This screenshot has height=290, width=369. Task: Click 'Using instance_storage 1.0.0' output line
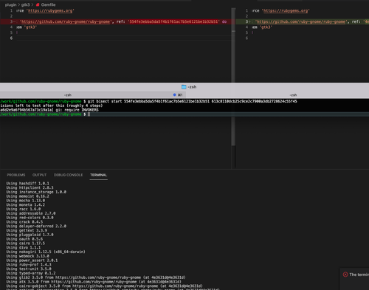click(36, 192)
